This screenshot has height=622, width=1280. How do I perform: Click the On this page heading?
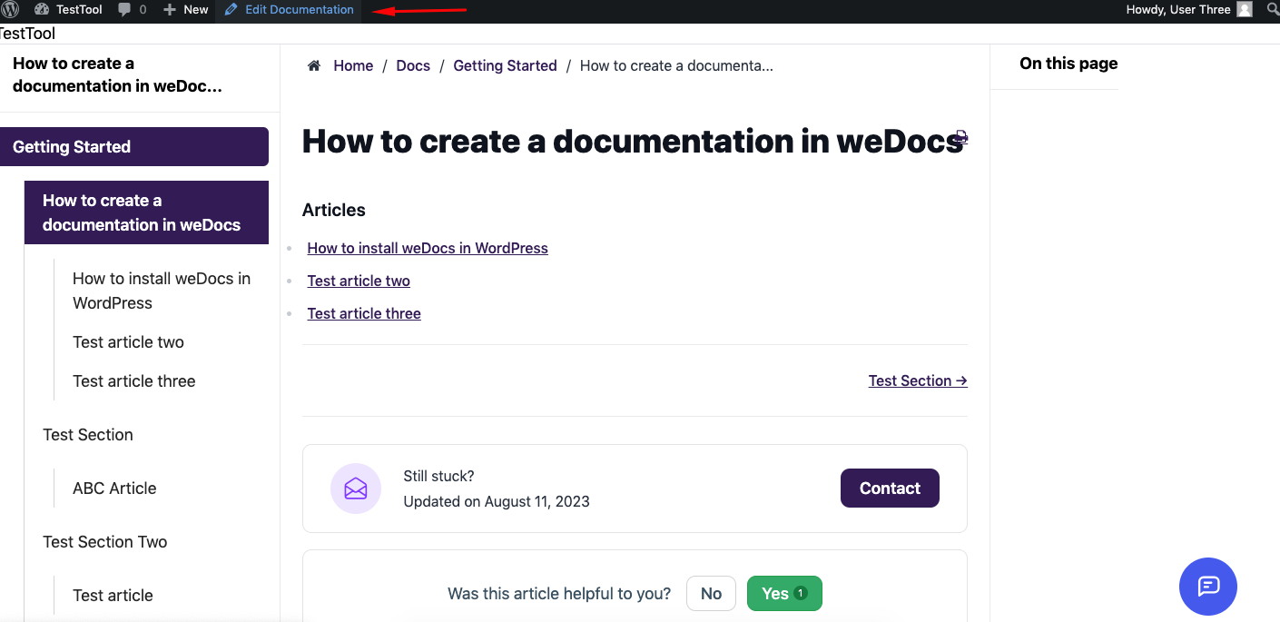1068,64
